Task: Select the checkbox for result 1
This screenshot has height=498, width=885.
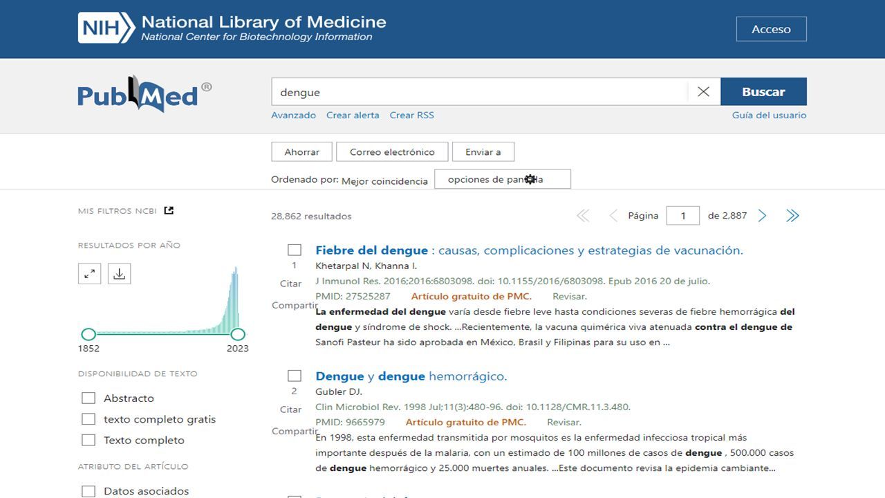Action: 295,250
